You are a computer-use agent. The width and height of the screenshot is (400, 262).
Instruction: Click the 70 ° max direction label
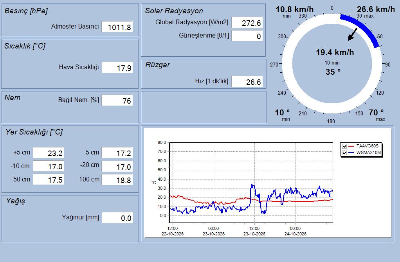(x=376, y=112)
